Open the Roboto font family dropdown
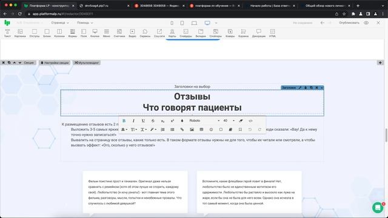This screenshot has width=388, height=218. [204, 121]
